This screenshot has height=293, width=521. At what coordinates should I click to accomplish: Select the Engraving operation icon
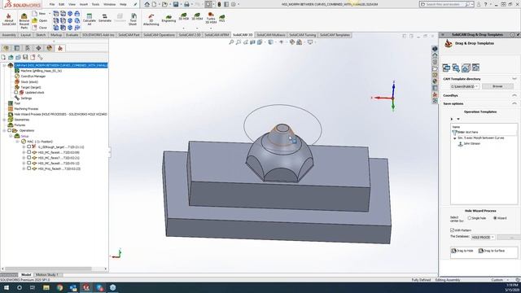pyautogui.click(x=169, y=18)
